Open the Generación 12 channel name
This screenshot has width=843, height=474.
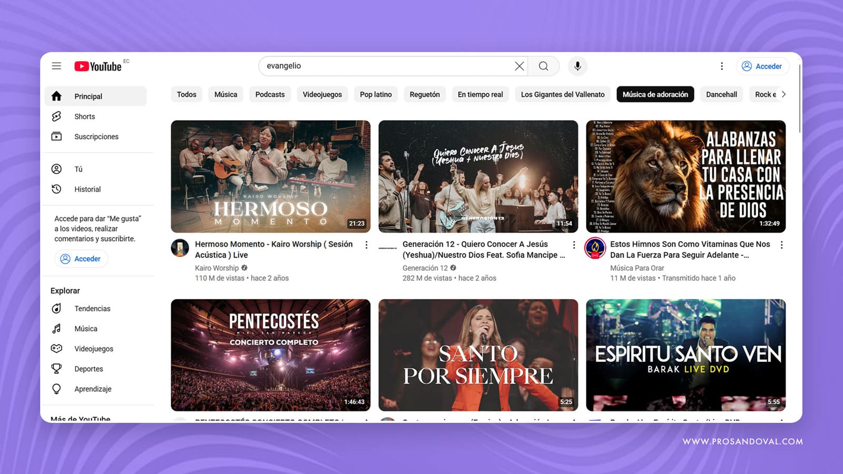tap(425, 268)
